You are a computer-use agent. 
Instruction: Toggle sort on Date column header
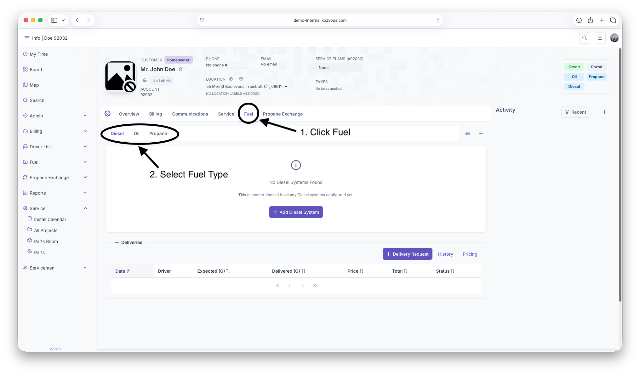coord(123,271)
